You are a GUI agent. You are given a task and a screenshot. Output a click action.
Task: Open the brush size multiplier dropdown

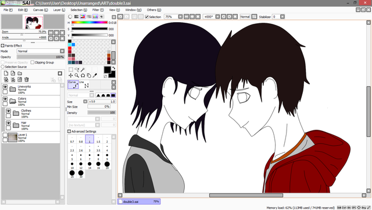[85, 101]
